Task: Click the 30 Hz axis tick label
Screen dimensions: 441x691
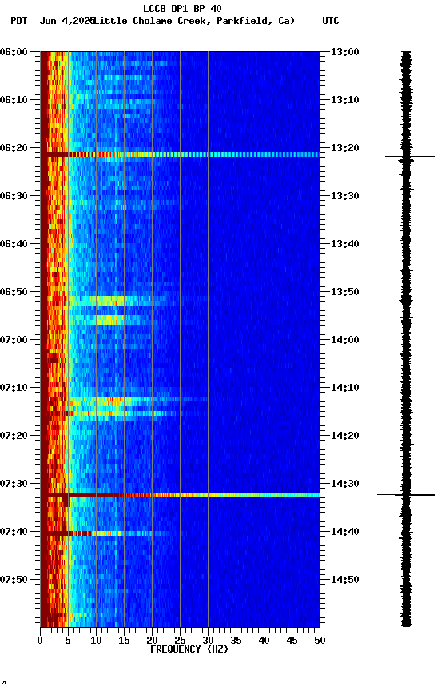Action: [208, 641]
